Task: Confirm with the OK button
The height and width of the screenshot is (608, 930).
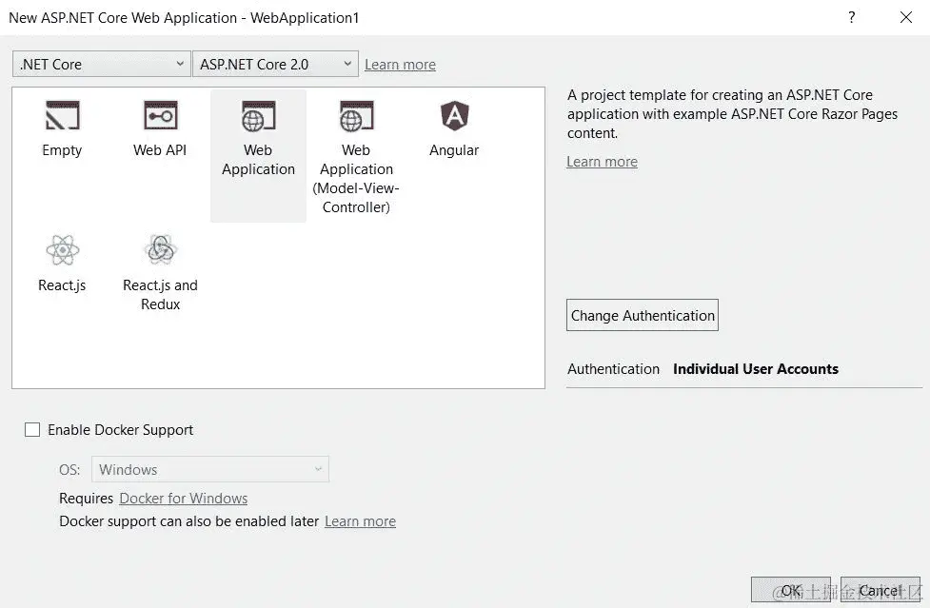Action: pos(791,590)
